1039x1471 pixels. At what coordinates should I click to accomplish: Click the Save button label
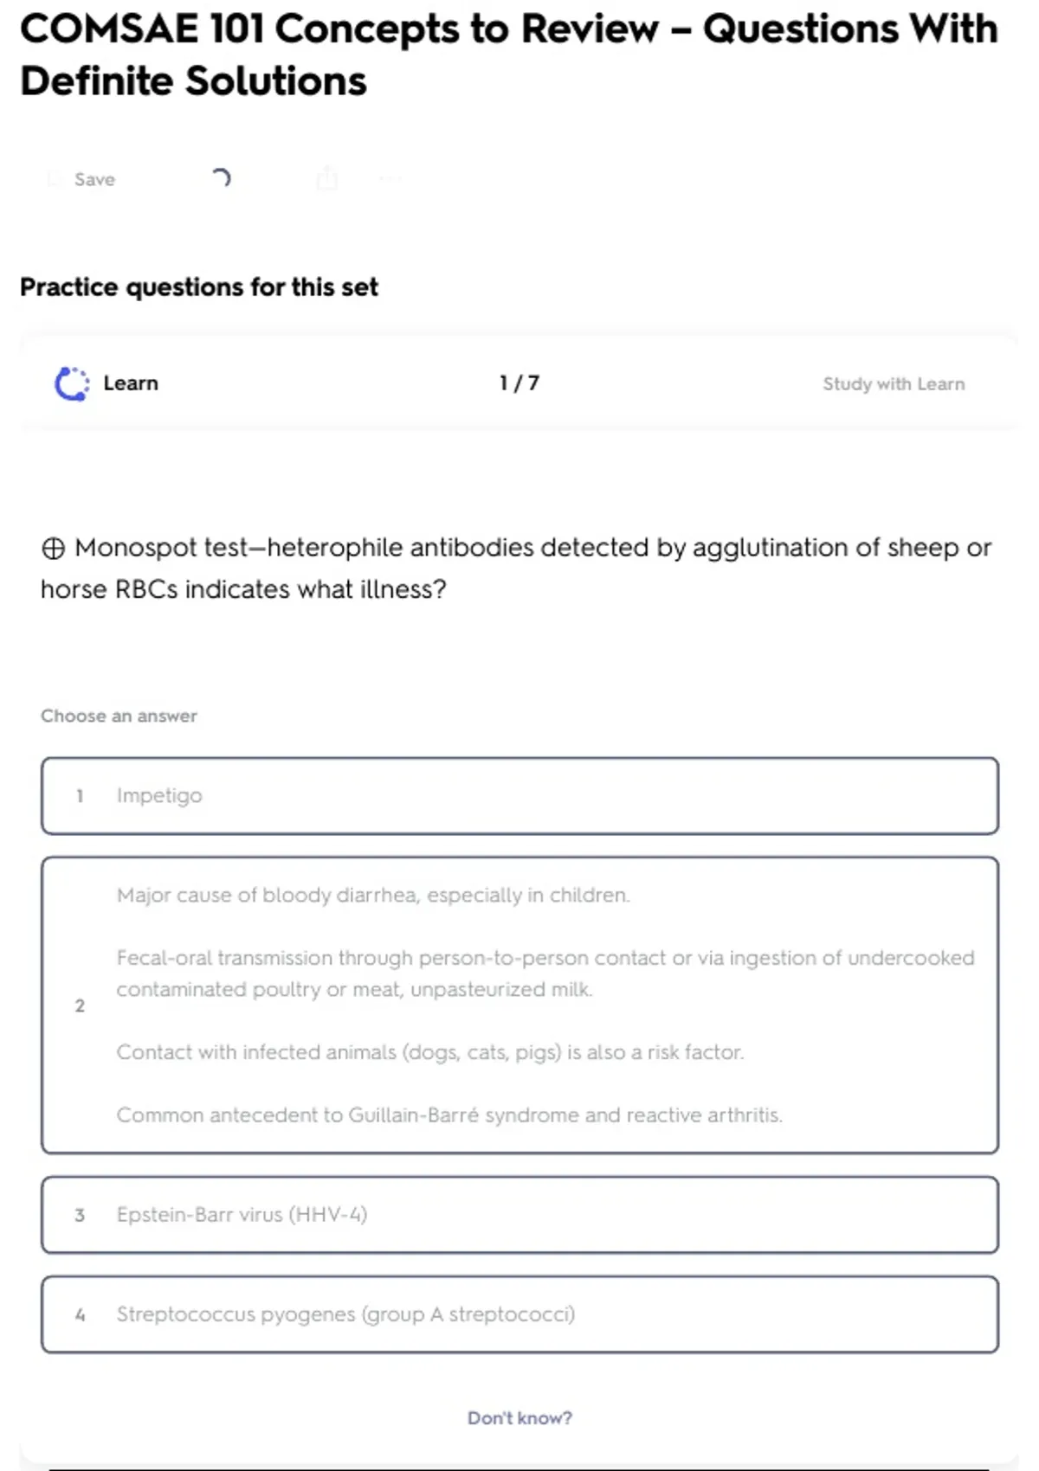click(94, 179)
